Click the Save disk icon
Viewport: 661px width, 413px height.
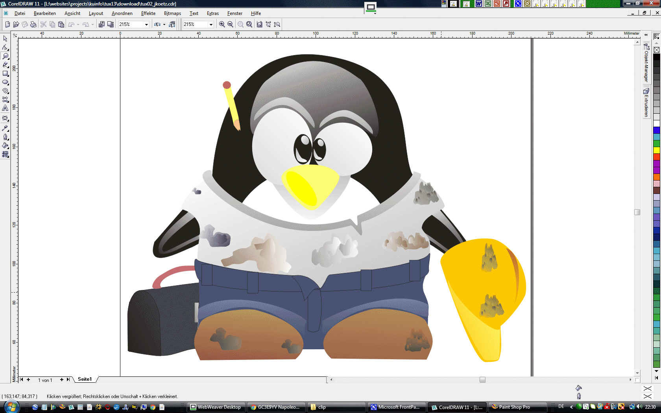click(25, 24)
